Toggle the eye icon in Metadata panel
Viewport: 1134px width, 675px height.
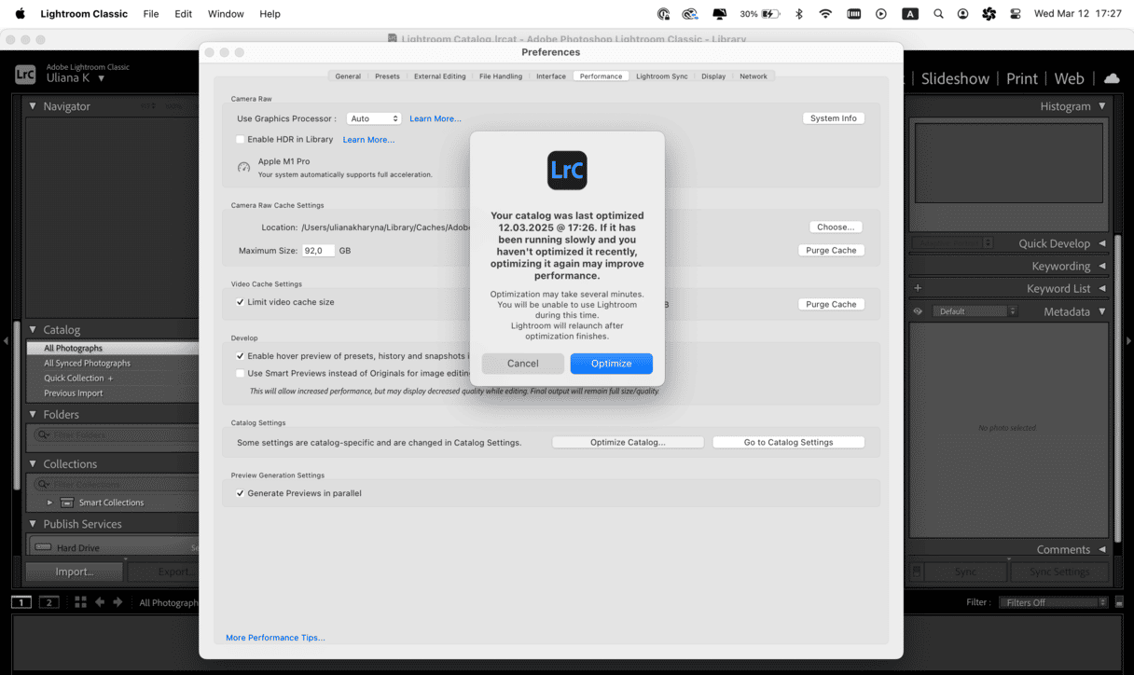(x=918, y=311)
